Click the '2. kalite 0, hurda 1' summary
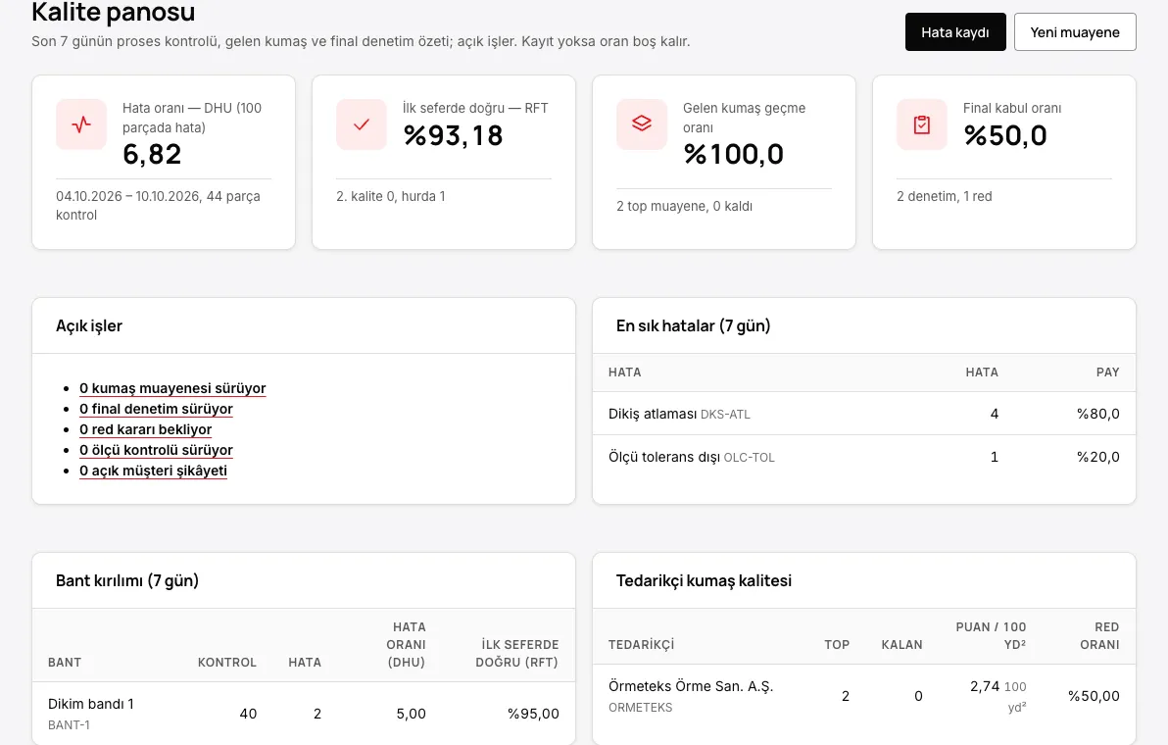Image resolution: width=1168 pixels, height=745 pixels. [x=390, y=196]
